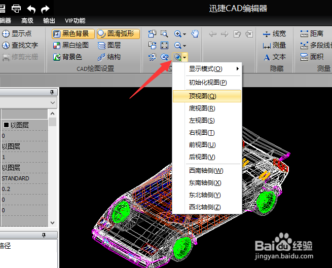Image resolution: width=332 pixels, height=268 pixels.
Task: Choose 初始化视图(P) menu item
Action: tap(207, 83)
